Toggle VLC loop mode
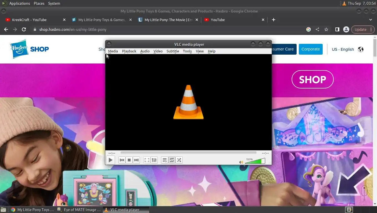Image resolution: width=377 pixels, height=213 pixels. tap(172, 160)
